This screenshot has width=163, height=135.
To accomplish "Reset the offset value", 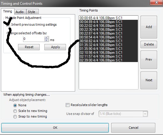I will click(29, 47).
